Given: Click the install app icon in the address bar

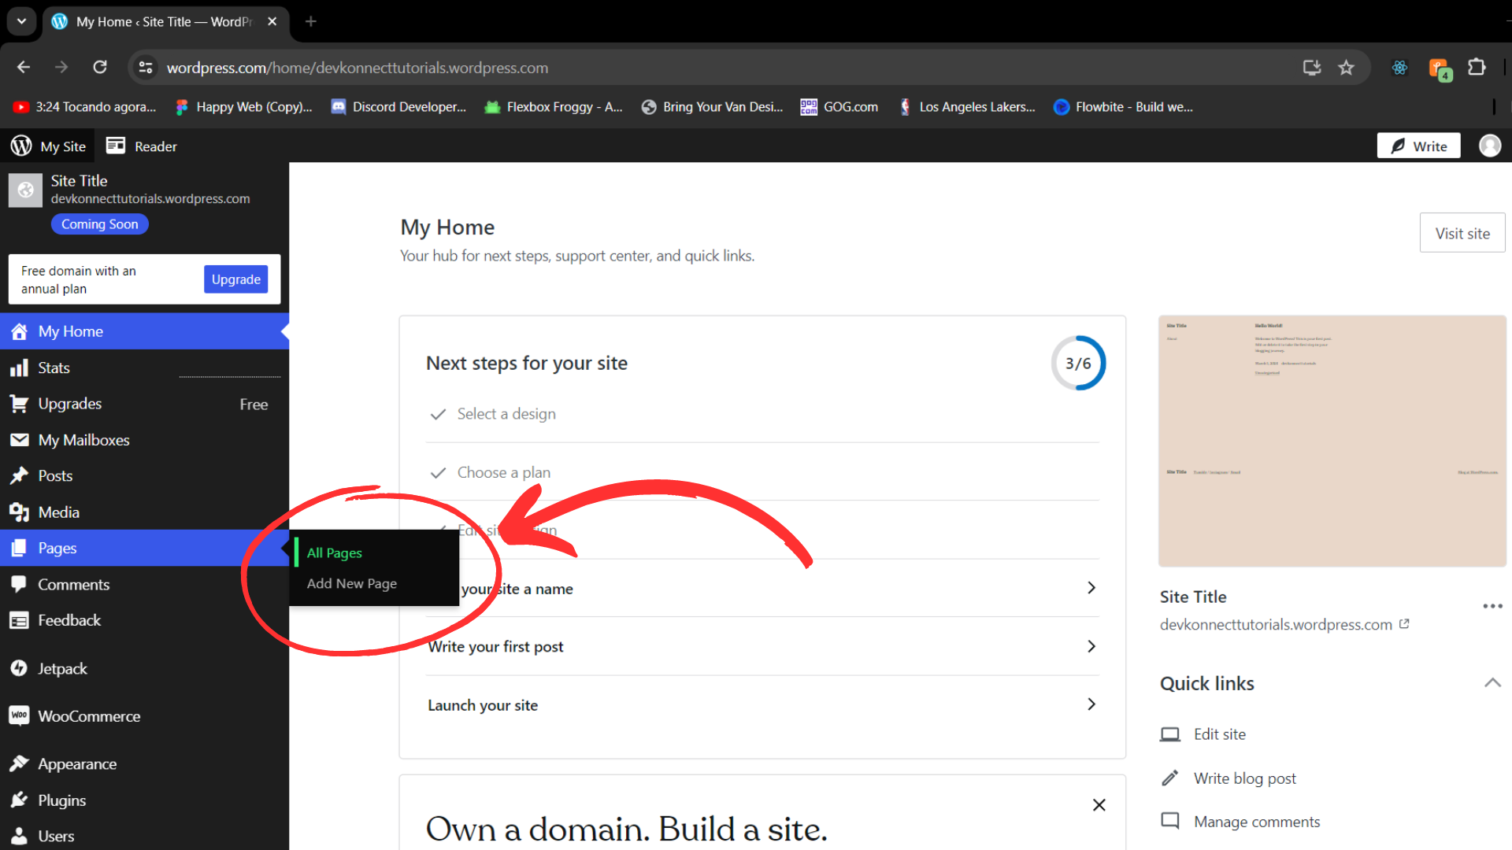Looking at the screenshot, I should point(1312,68).
